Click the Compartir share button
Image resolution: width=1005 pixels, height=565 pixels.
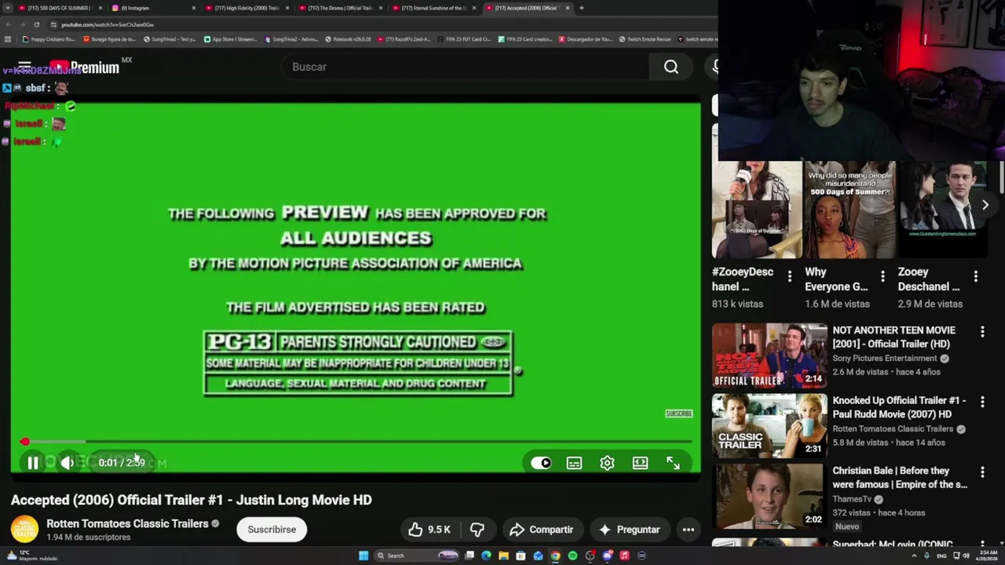[x=542, y=530]
